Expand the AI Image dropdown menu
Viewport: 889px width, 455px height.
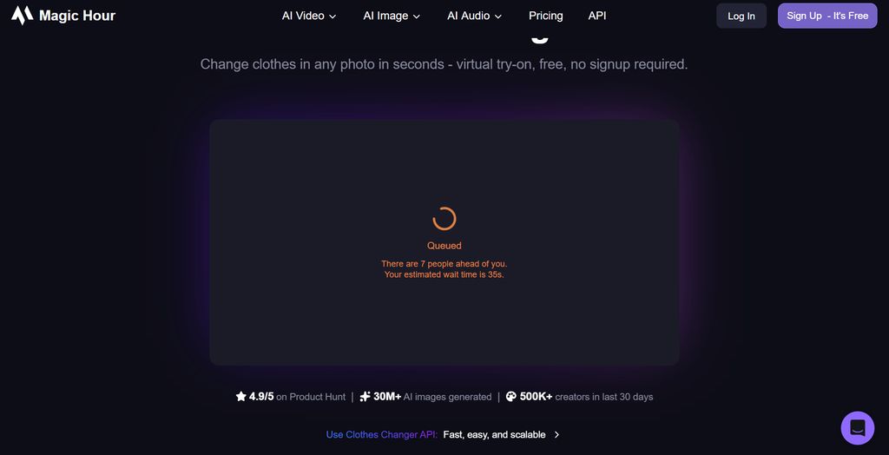392,16
